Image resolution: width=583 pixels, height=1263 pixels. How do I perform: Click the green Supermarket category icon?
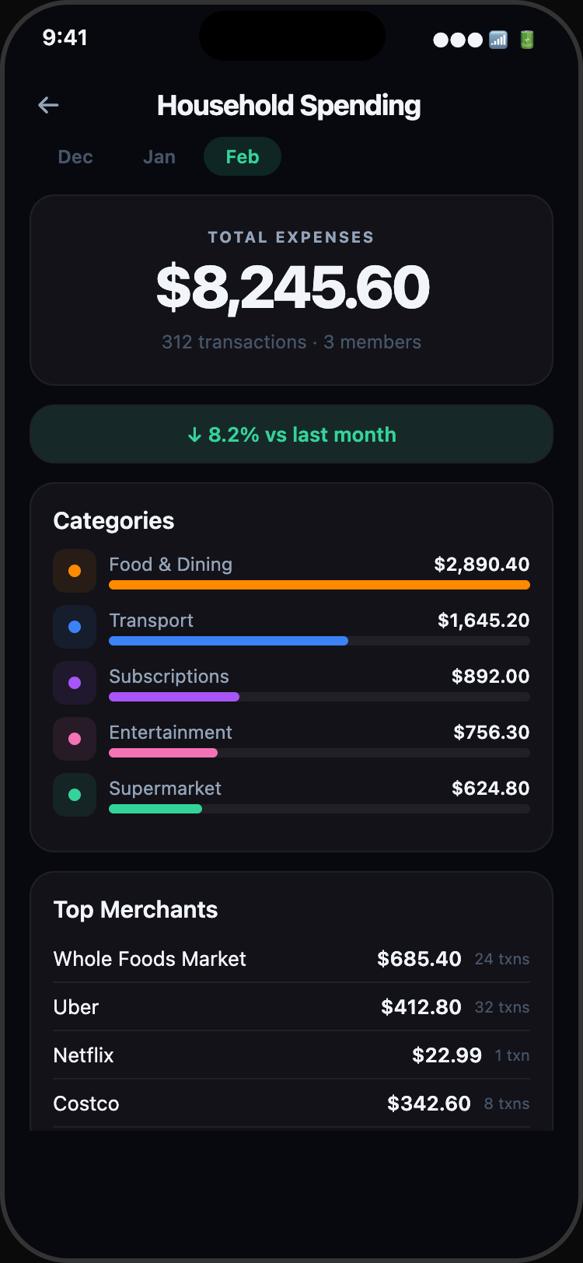(75, 795)
